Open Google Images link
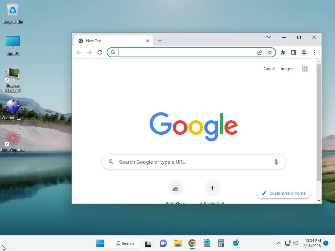The height and width of the screenshot is (251, 335). 286,69
